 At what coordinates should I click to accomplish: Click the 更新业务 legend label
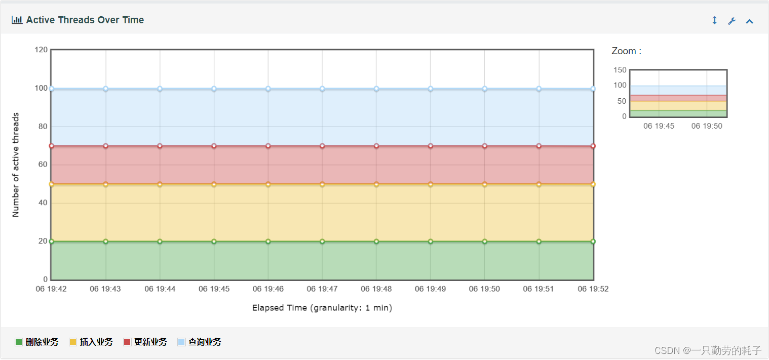click(x=150, y=342)
